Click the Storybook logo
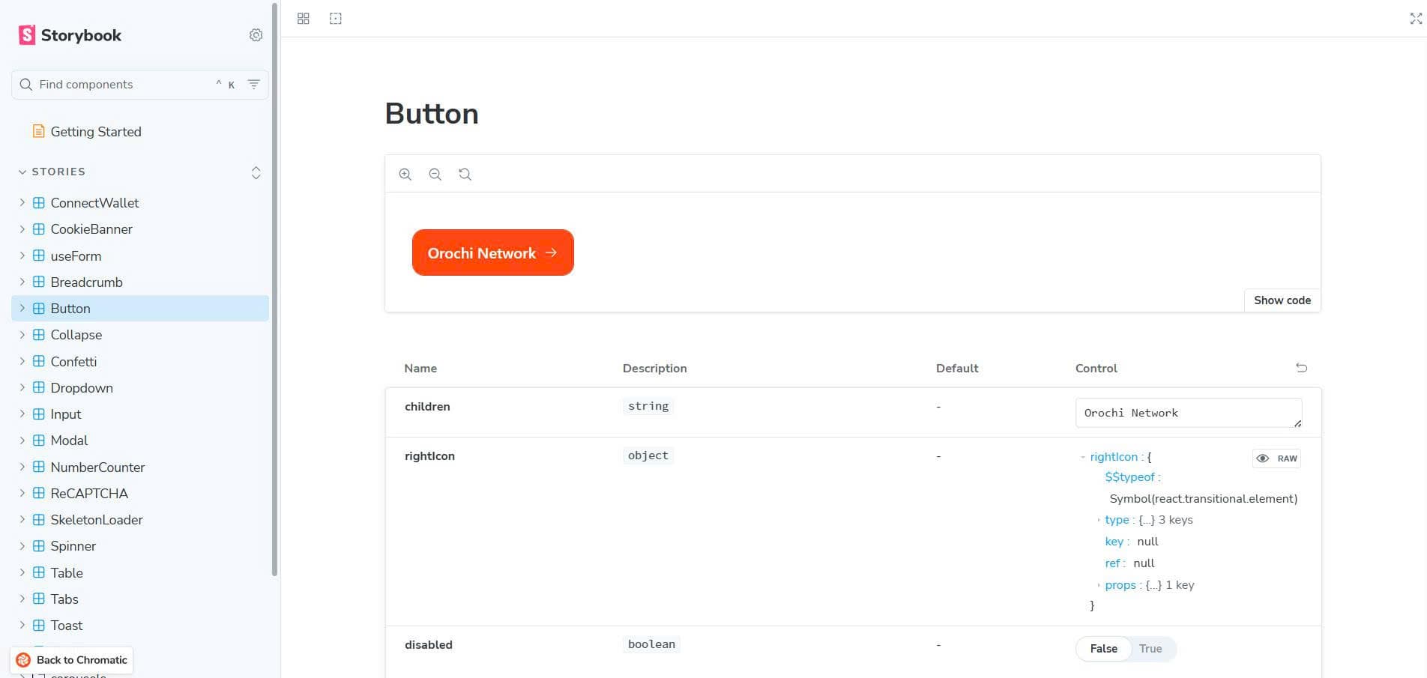This screenshot has height=678, width=1427. pyautogui.click(x=70, y=35)
